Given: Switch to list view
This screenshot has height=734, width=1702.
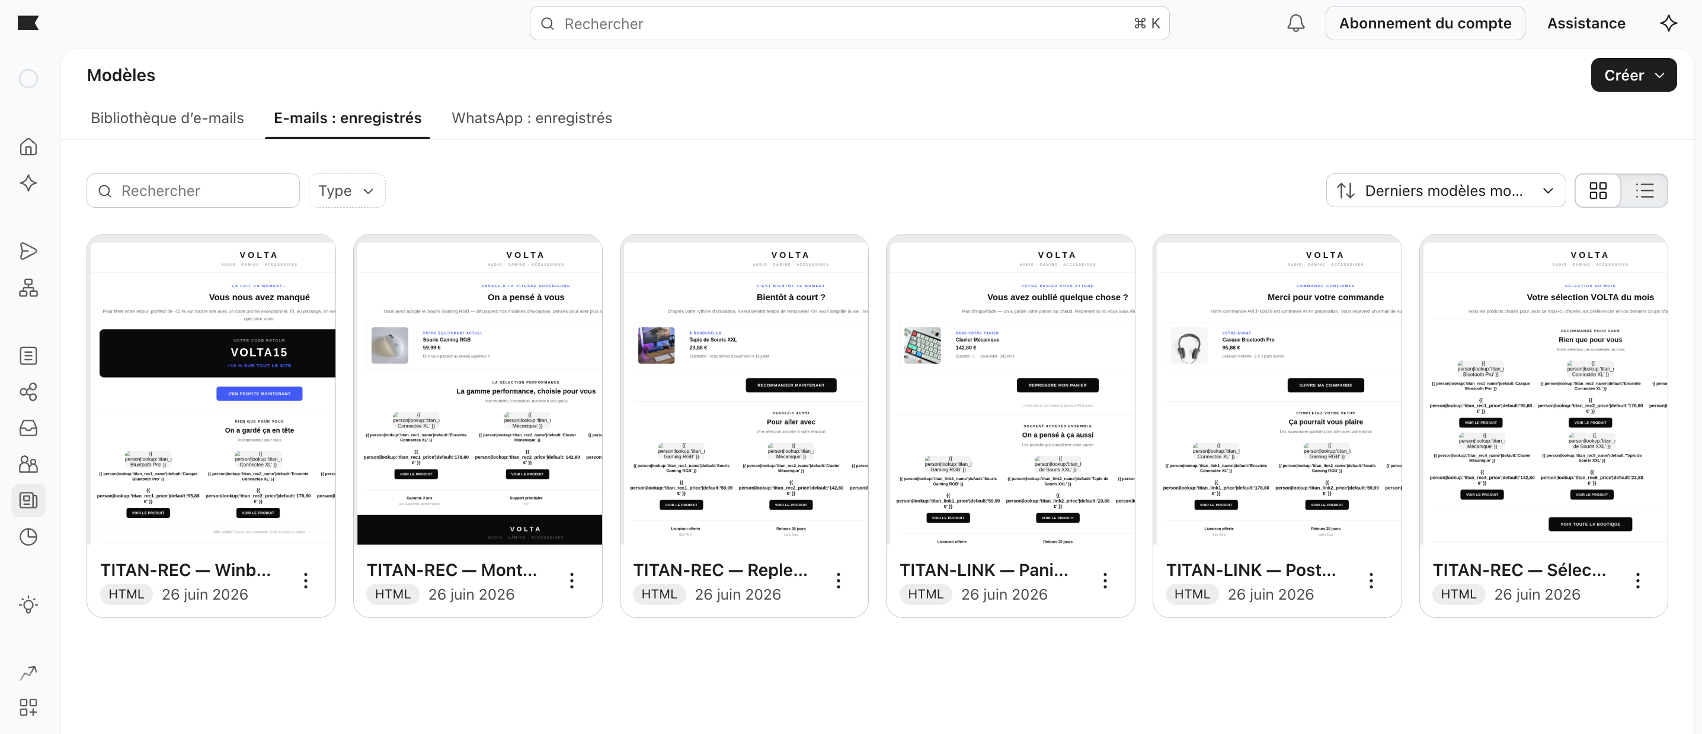Looking at the screenshot, I should coord(1644,191).
